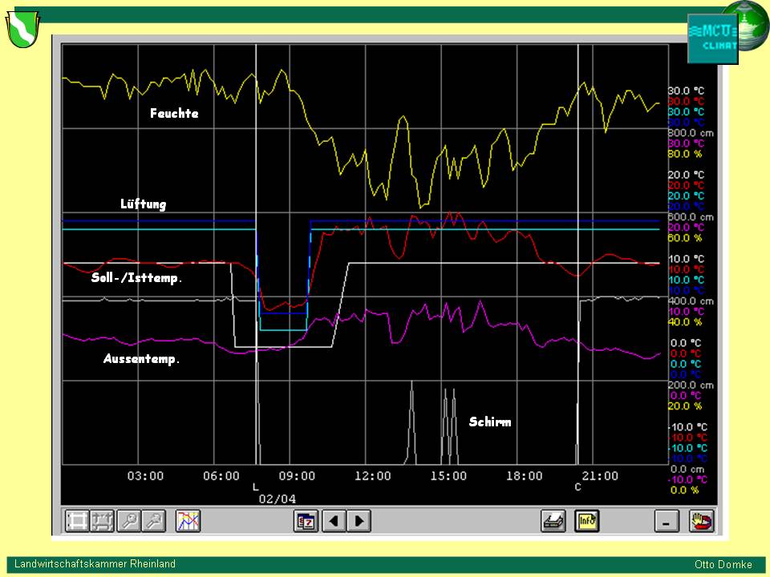
Task: Click the full-extent frame icon
Action: point(77,521)
